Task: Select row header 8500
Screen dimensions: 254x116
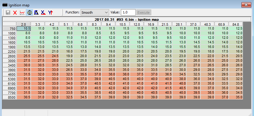Action: pyautogui.click(x=10, y=97)
